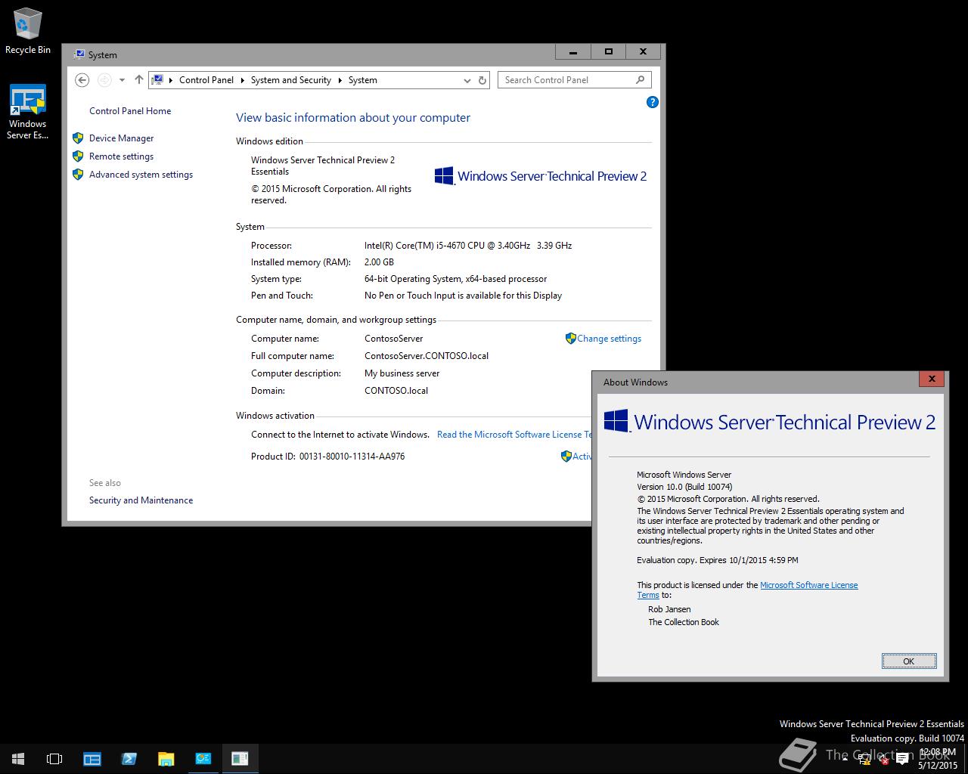
Task: Select System and Security breadcrumb
Action: click(291, 80)
